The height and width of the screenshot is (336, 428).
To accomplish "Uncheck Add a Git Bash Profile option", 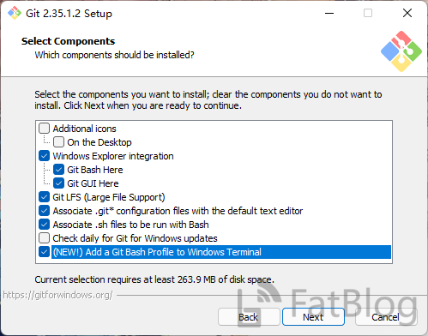I will 44,252.
